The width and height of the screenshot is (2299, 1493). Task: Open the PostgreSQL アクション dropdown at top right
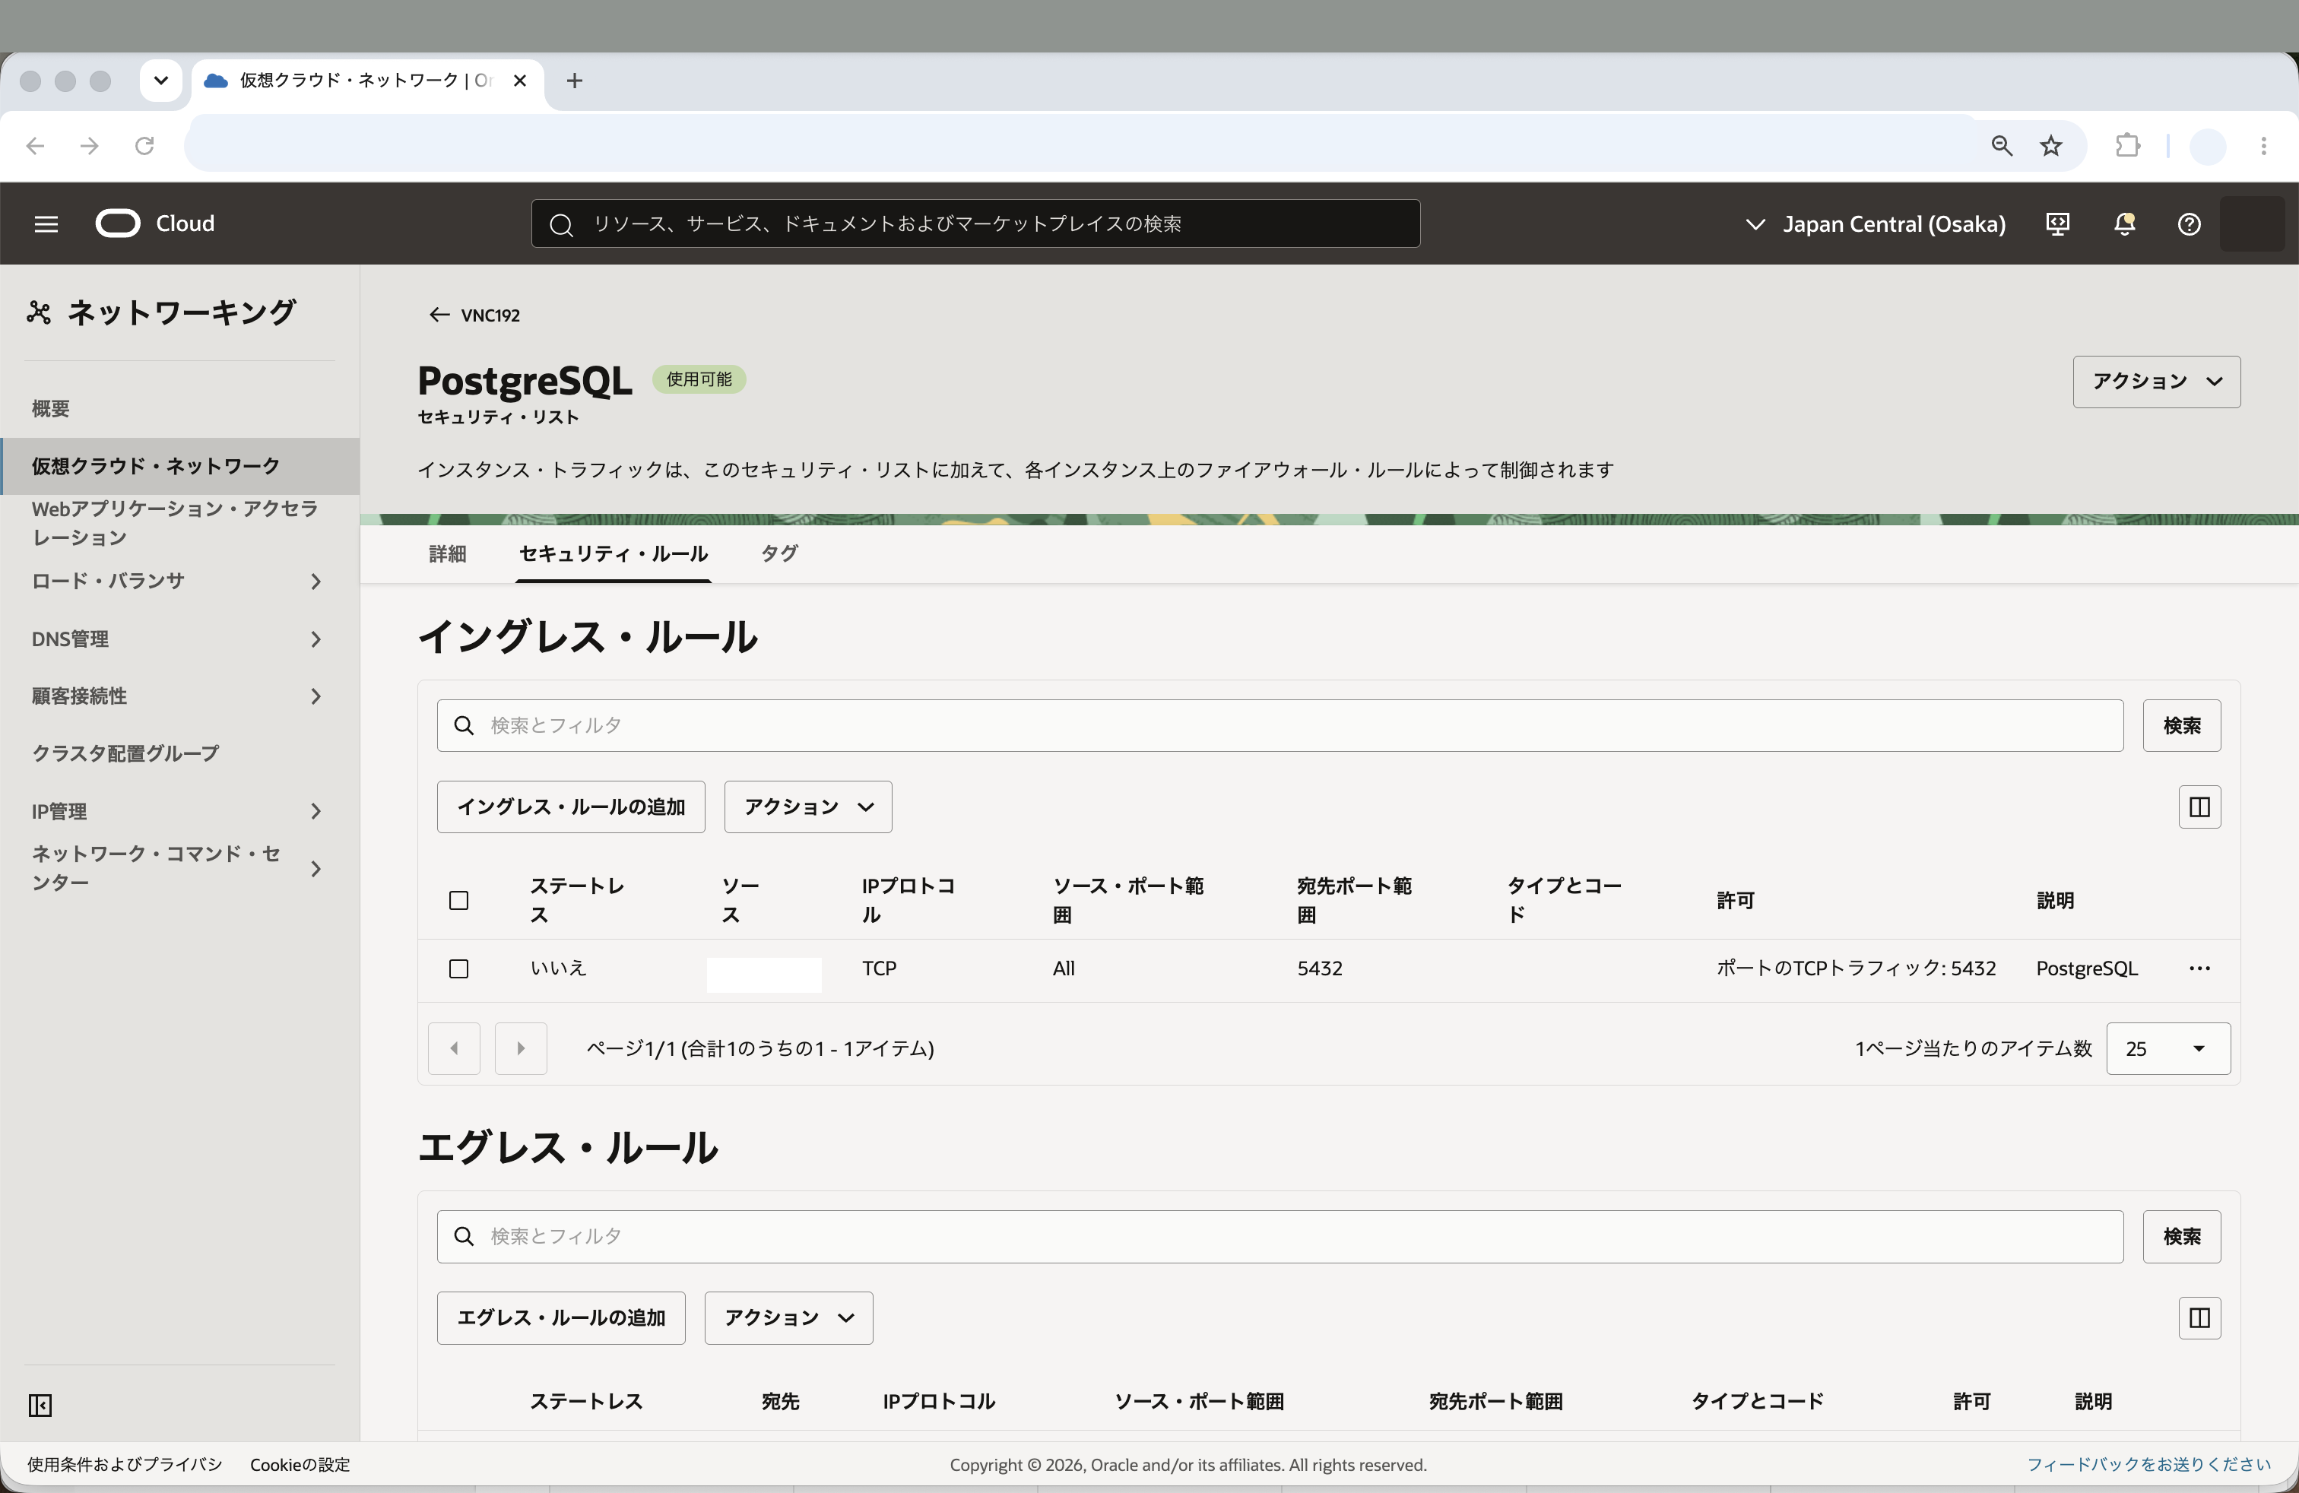point(2156,382)
